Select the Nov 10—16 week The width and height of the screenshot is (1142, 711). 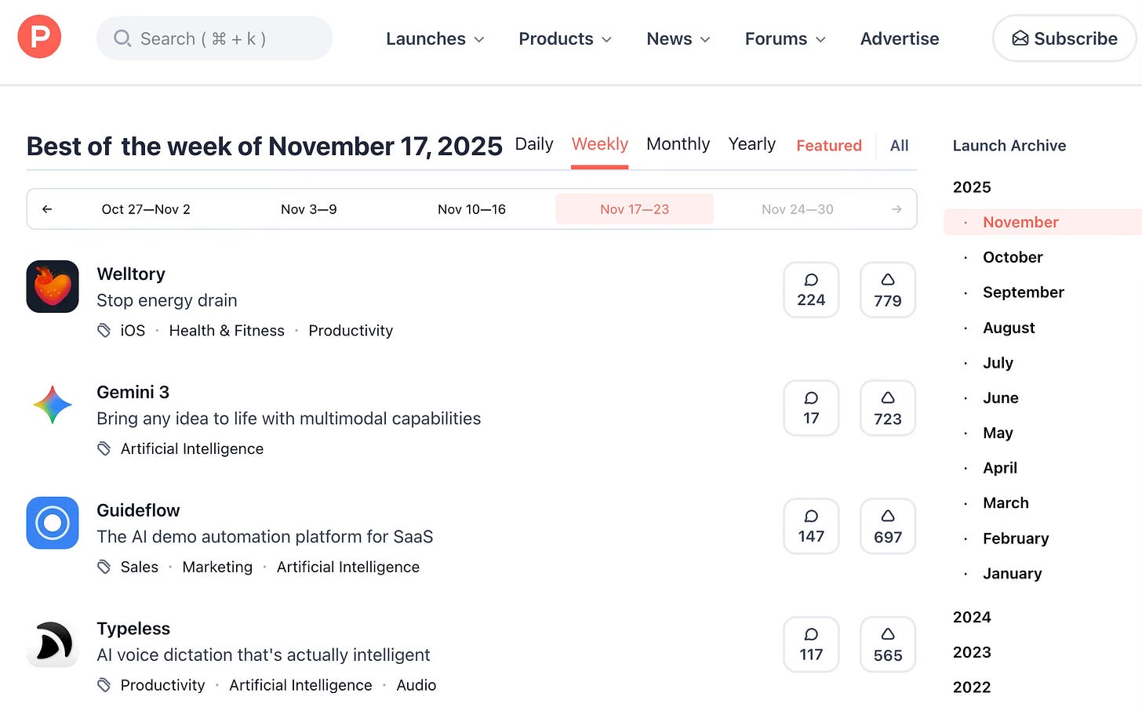(471, 209)
